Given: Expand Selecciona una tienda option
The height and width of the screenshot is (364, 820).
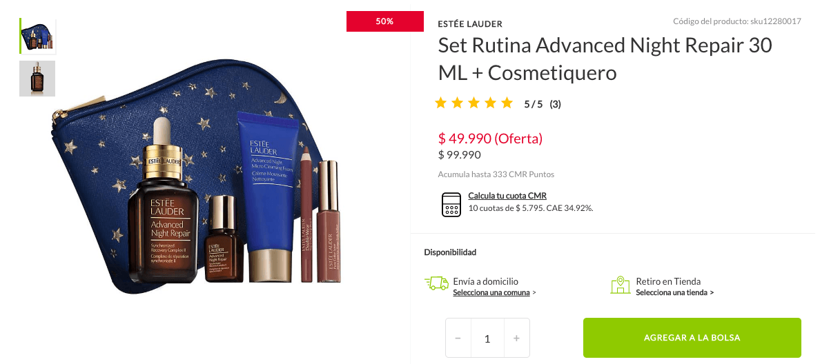Looking at the screenshot, I should pyautogui.click(x=674, y=292).
